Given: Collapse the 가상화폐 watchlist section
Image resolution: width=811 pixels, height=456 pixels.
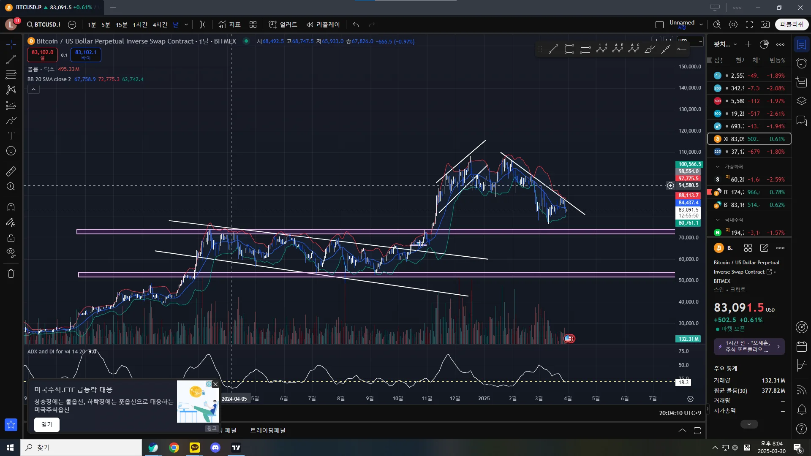Looking at the screenshot, I should point(718,166).
